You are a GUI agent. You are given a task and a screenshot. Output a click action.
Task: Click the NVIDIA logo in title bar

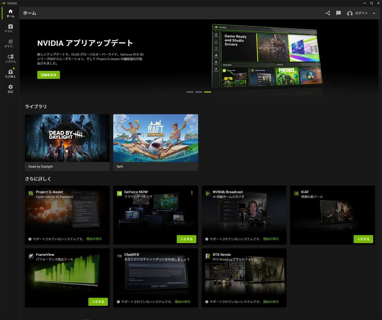[4, 3]
